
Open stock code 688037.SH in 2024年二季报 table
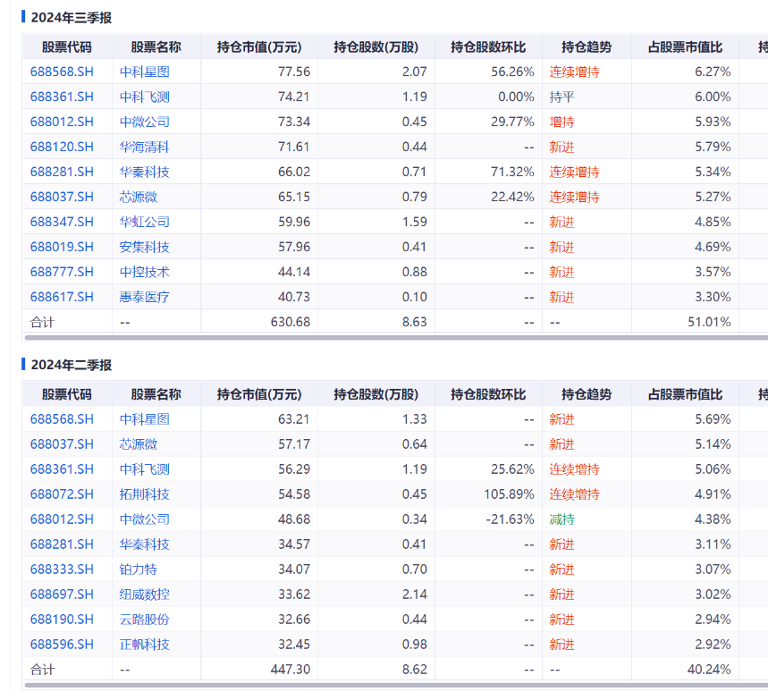click(62, 444)
